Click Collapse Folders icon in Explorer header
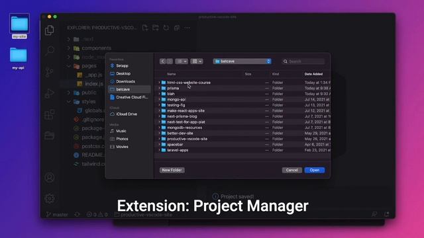The image size is (424, 238). point(177,28)
